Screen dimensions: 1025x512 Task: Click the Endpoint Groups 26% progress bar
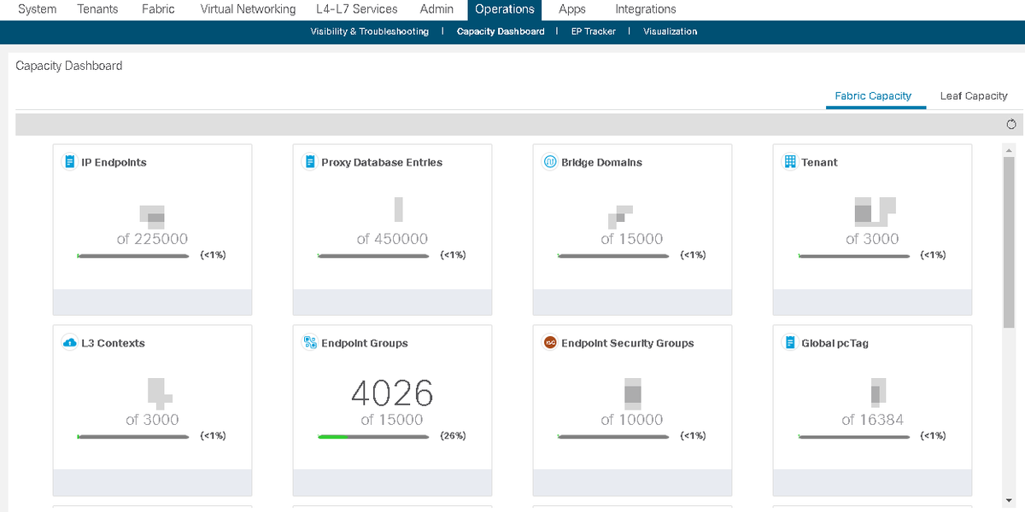[x=373, y=436]
